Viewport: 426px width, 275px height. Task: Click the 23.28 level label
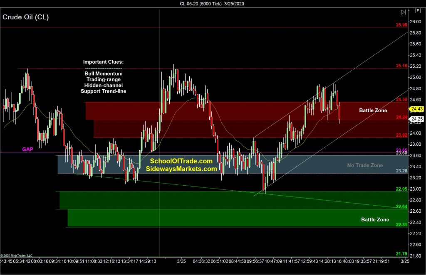point(401,171)
